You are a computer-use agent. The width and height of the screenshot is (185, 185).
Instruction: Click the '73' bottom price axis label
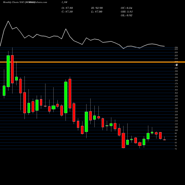click(176, 149)
